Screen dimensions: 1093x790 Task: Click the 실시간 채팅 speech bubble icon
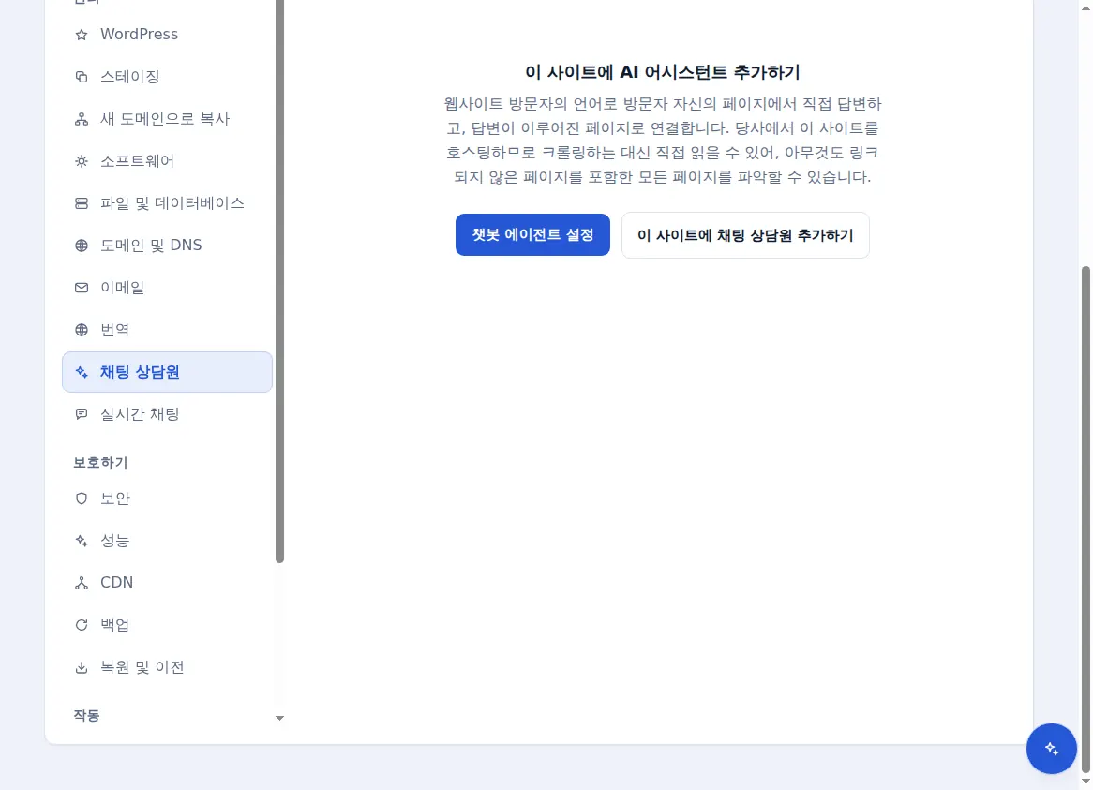pyautogui.click(x=82, y=414)
